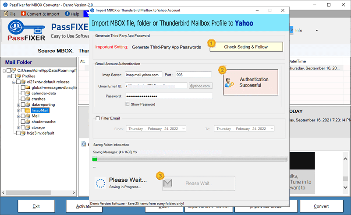Click the Authentication Successful button
This screenshot has width=351, height=215.
(251, 82)
